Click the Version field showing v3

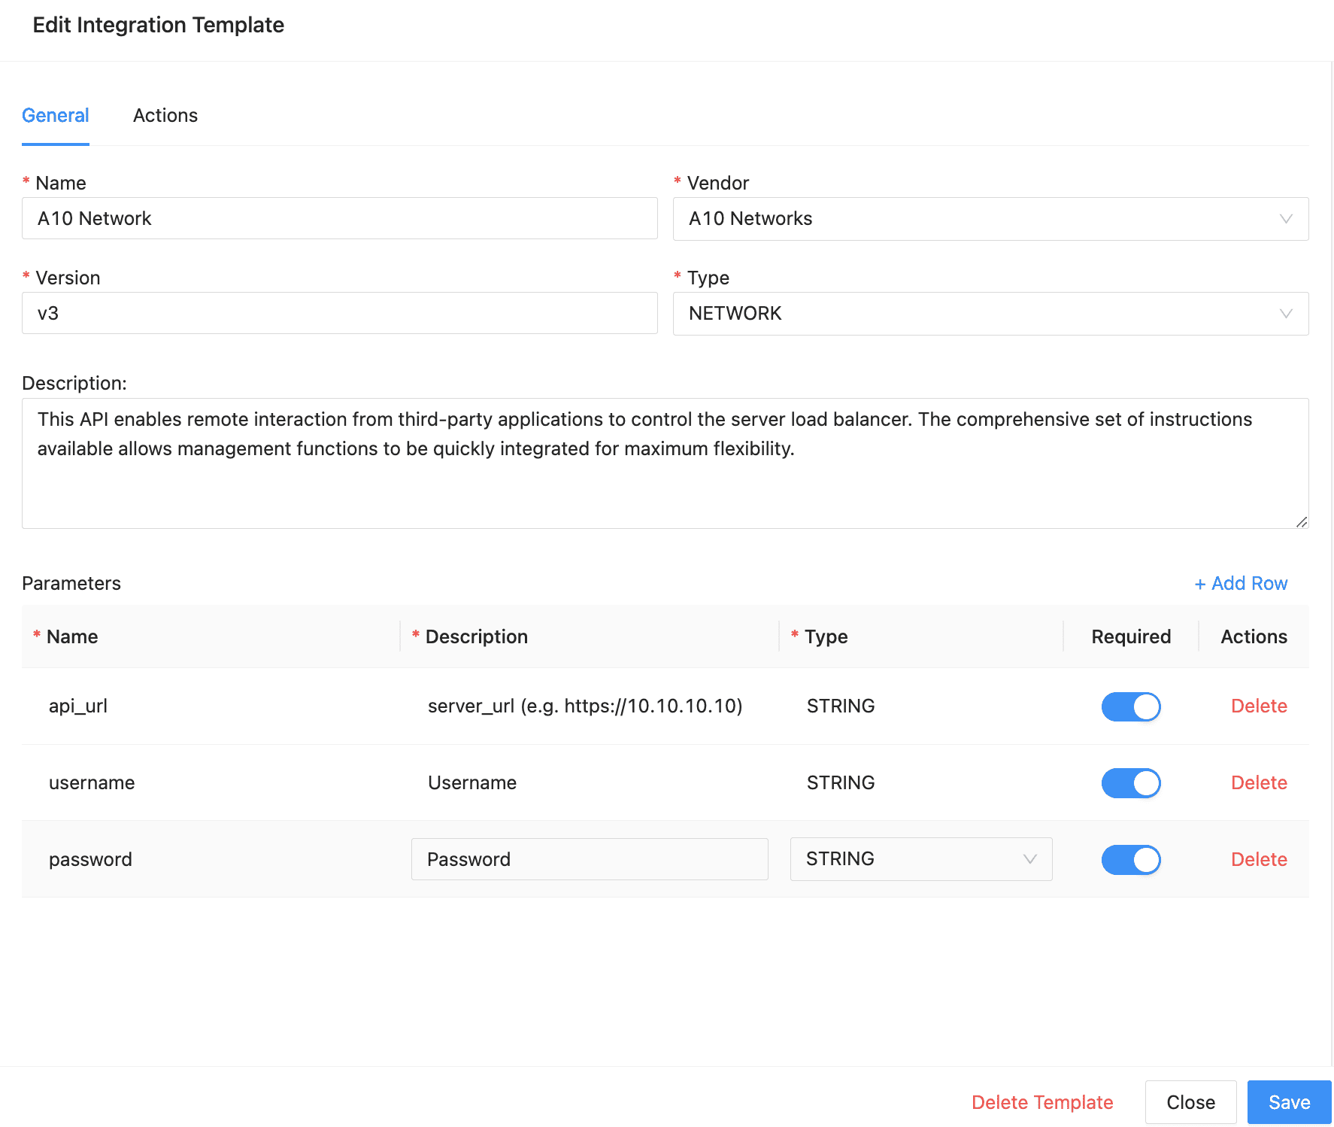tap(338, 314)
